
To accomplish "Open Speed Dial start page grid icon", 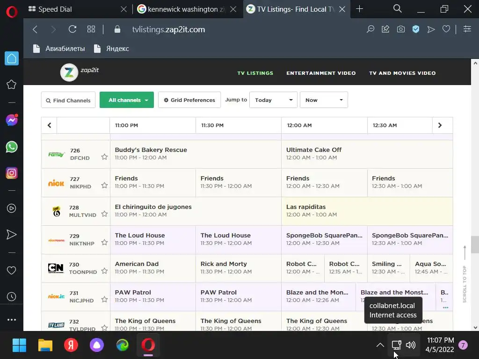I will pyautogui.click(x=91, y=29).
